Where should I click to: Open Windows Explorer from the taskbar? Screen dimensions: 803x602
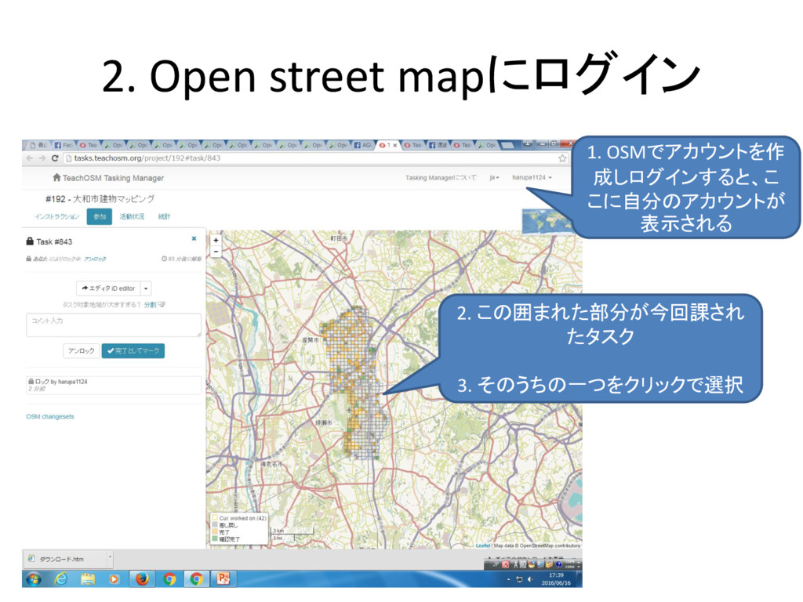coord(88,579)
